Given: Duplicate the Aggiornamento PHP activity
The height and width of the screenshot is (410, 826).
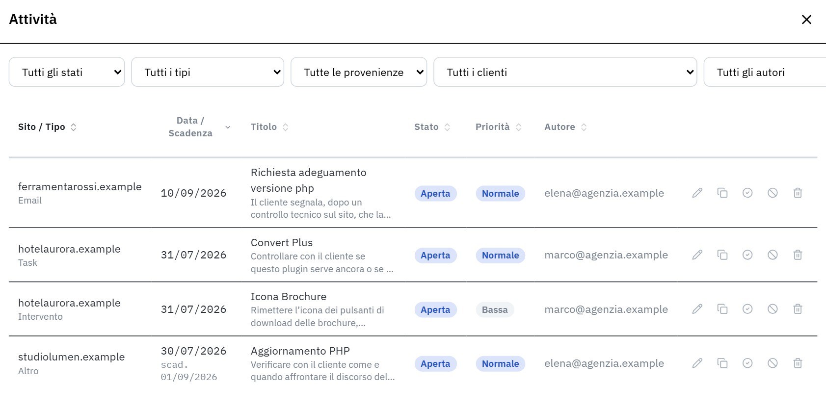Looking at the screenshot, I should [722, 363].
